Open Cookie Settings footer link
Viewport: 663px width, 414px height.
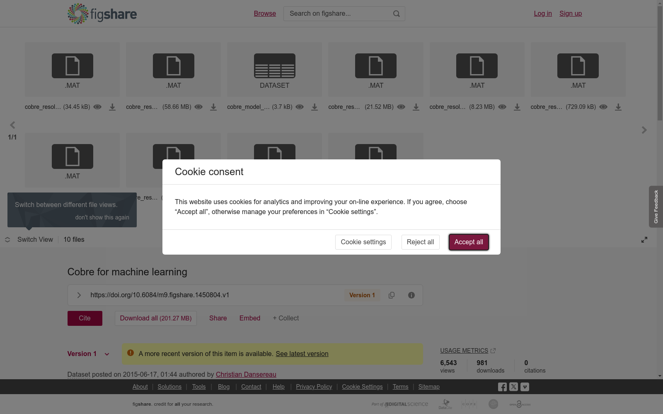362,387
